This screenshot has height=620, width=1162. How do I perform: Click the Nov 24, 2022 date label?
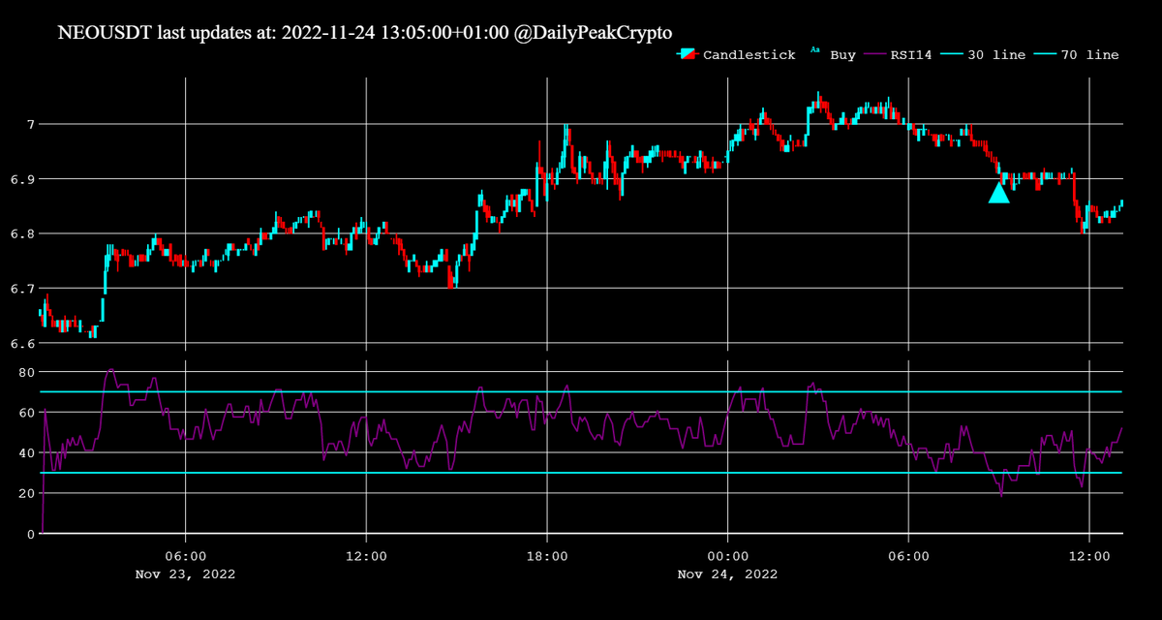(727, 573)
